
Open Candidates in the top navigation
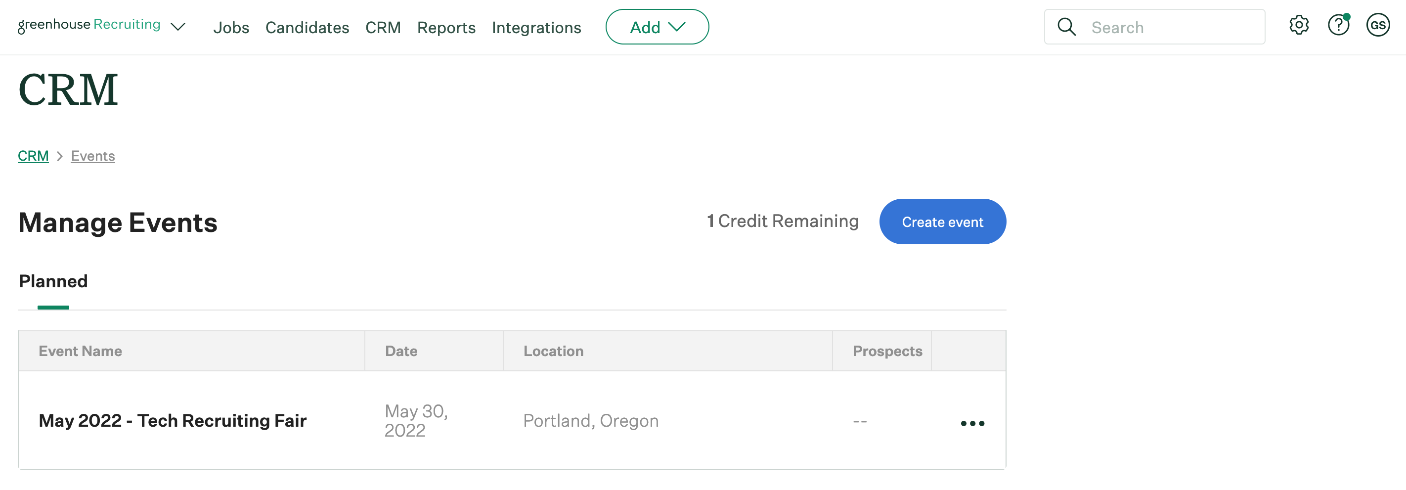tap(307, 28)
